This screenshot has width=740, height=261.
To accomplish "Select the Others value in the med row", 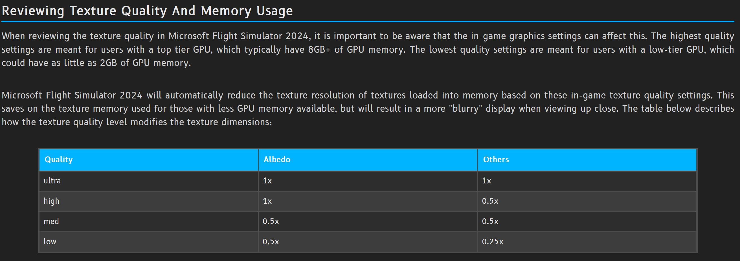I will (490, 221).
